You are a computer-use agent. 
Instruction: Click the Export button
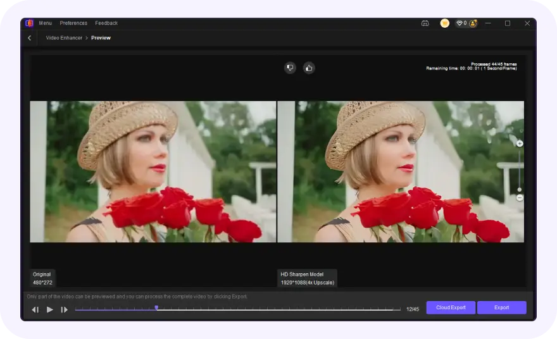point(501,308)
